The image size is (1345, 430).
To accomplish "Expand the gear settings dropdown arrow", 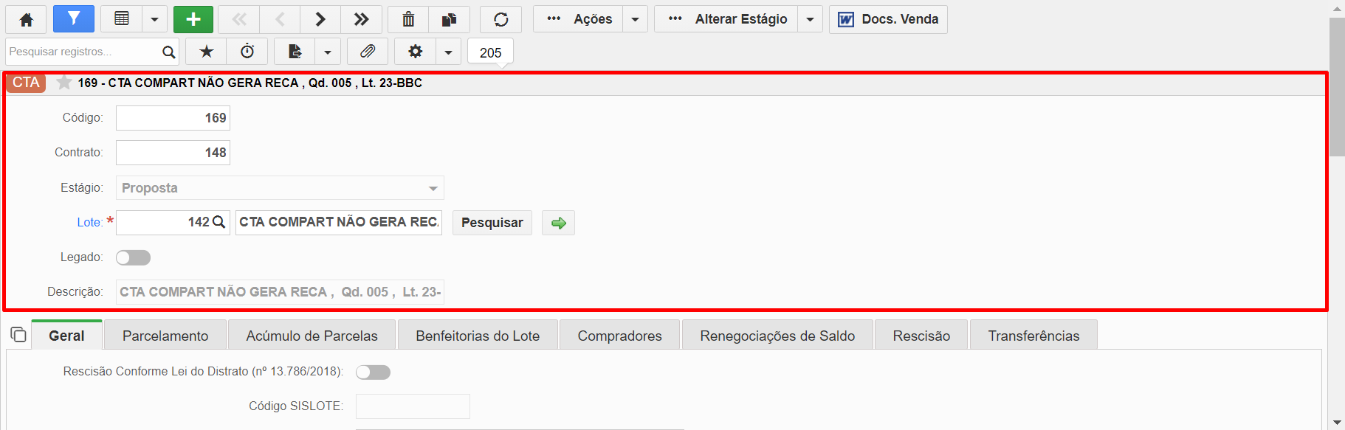I will (x=448, y=52).
